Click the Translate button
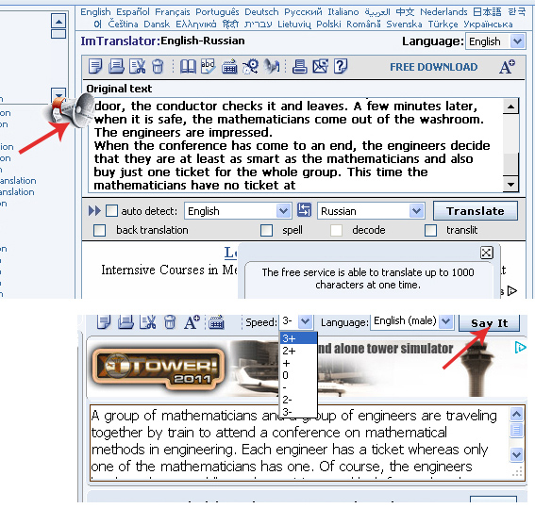 pyautogui.click(x=476, y=211)
